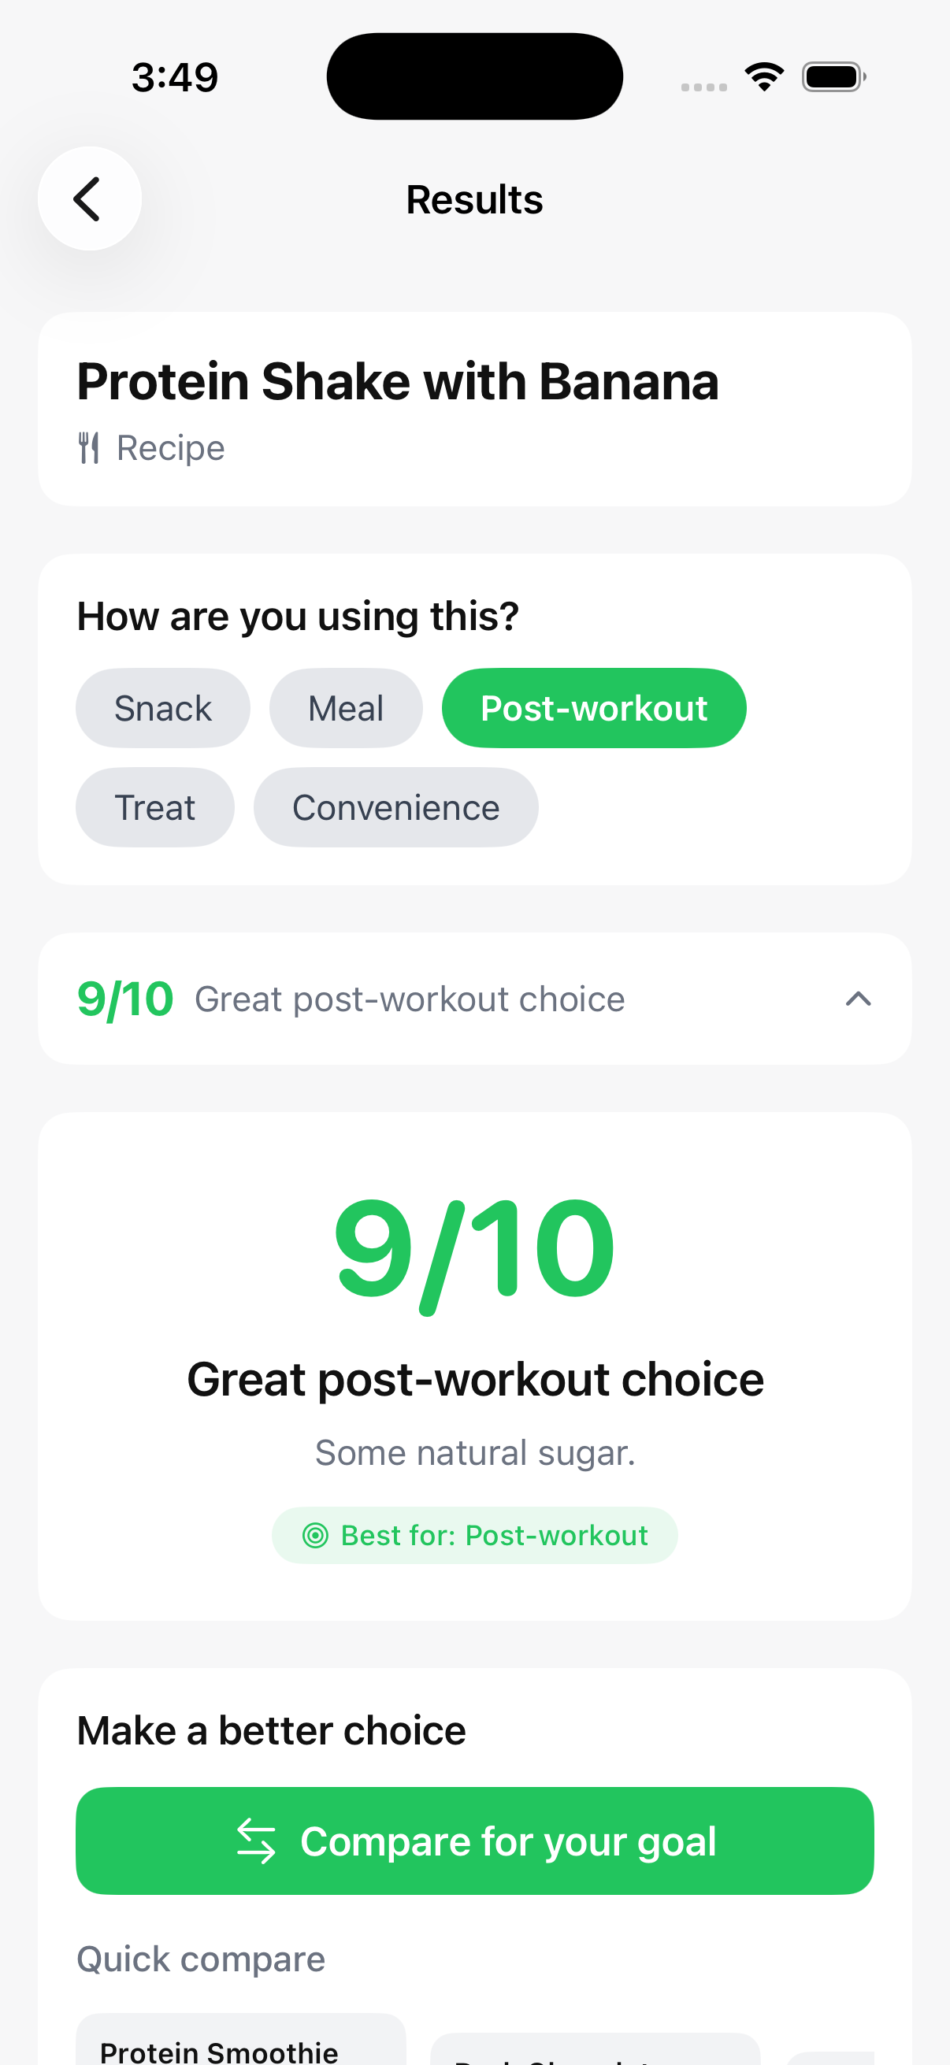Open the Protein Smoothie quick compare card
This screenshot has width=950, height=2065.
click(x=239, y=2045)
